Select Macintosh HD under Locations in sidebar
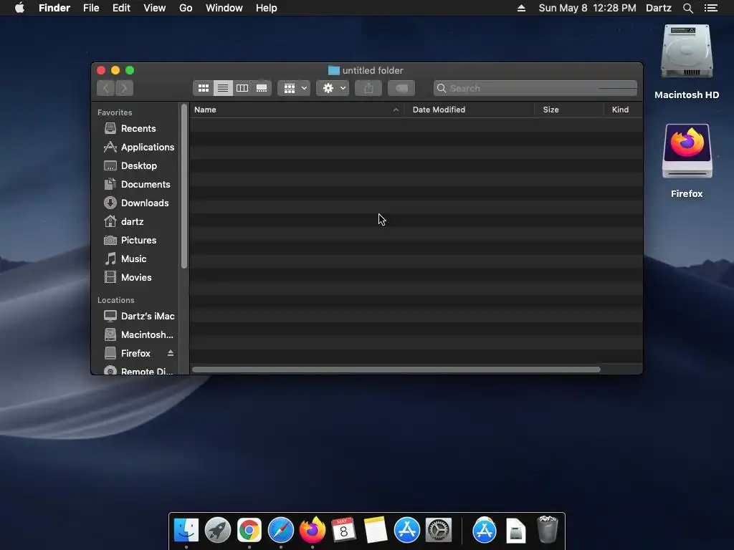 (138, 335)
